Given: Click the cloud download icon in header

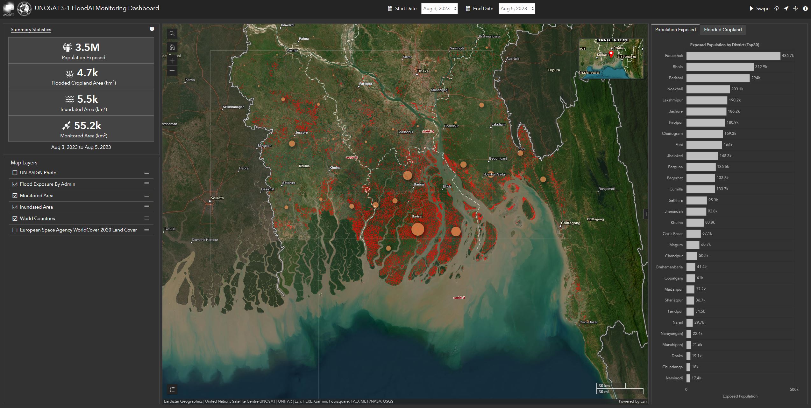Looking at the screenshot, I should click(777, 9).
